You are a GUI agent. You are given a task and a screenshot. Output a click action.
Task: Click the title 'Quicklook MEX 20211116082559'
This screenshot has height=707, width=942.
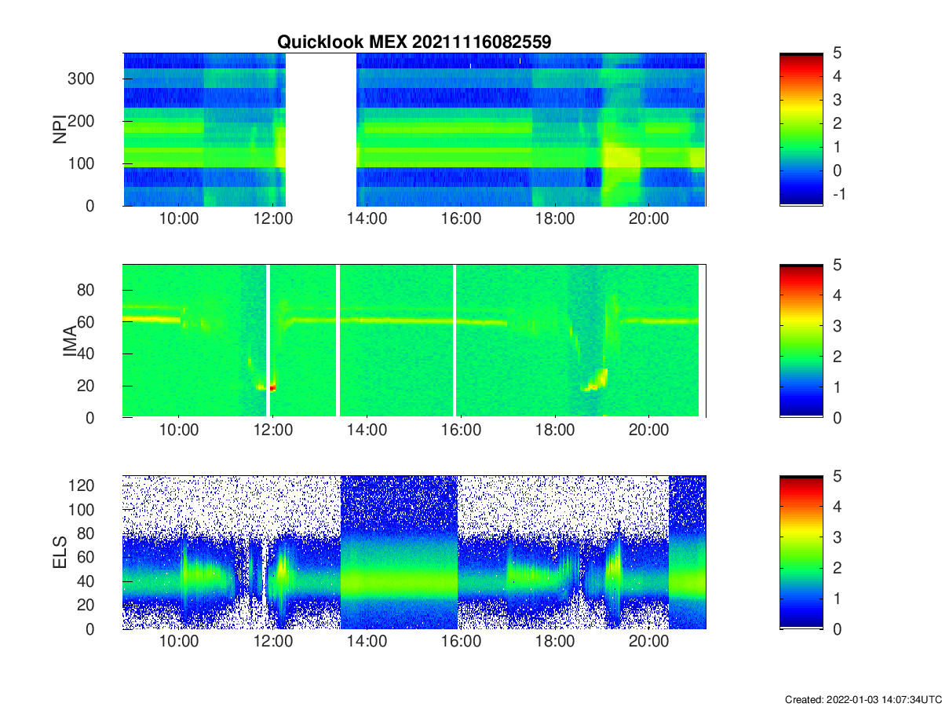coord(414,42)
